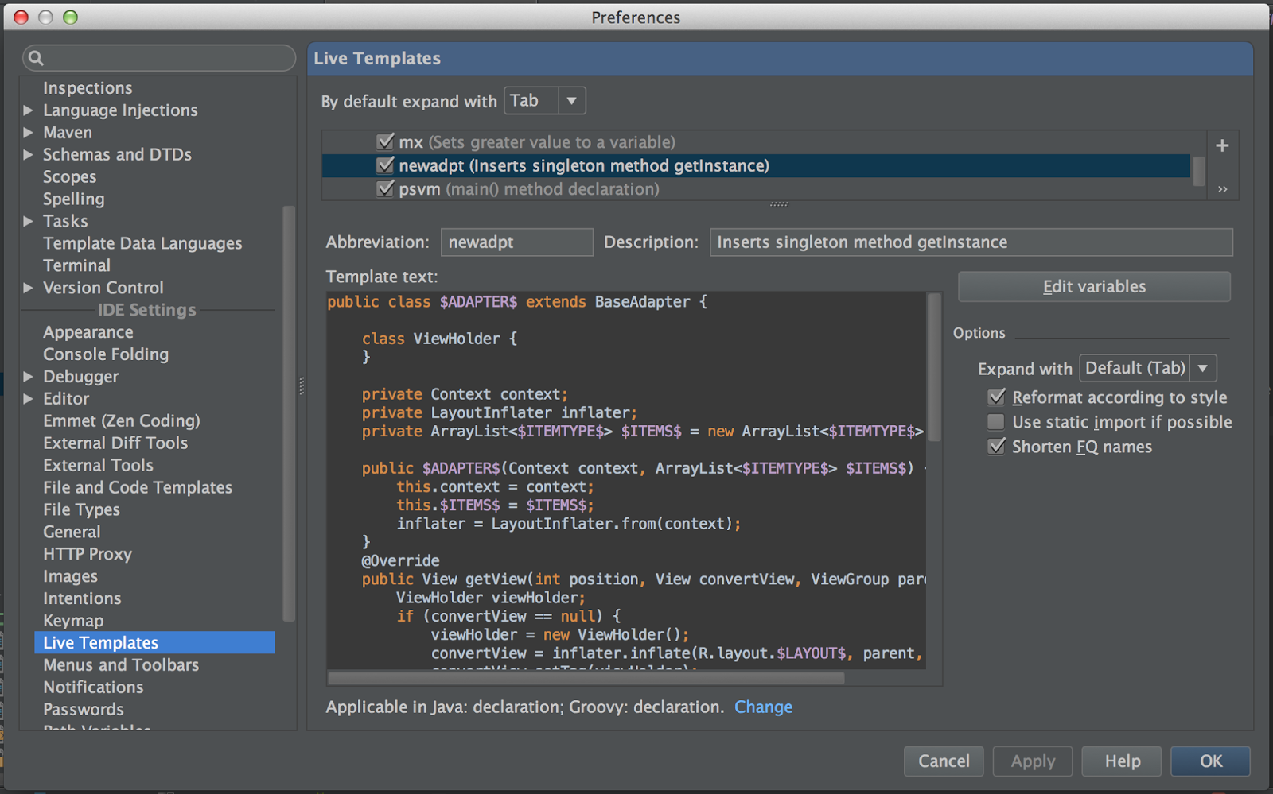Image resolution: width=1273 pixels, height=794 pixels.
Task: Click the double-chevron actions icon below the plus
Action: tap(1223, 189)
